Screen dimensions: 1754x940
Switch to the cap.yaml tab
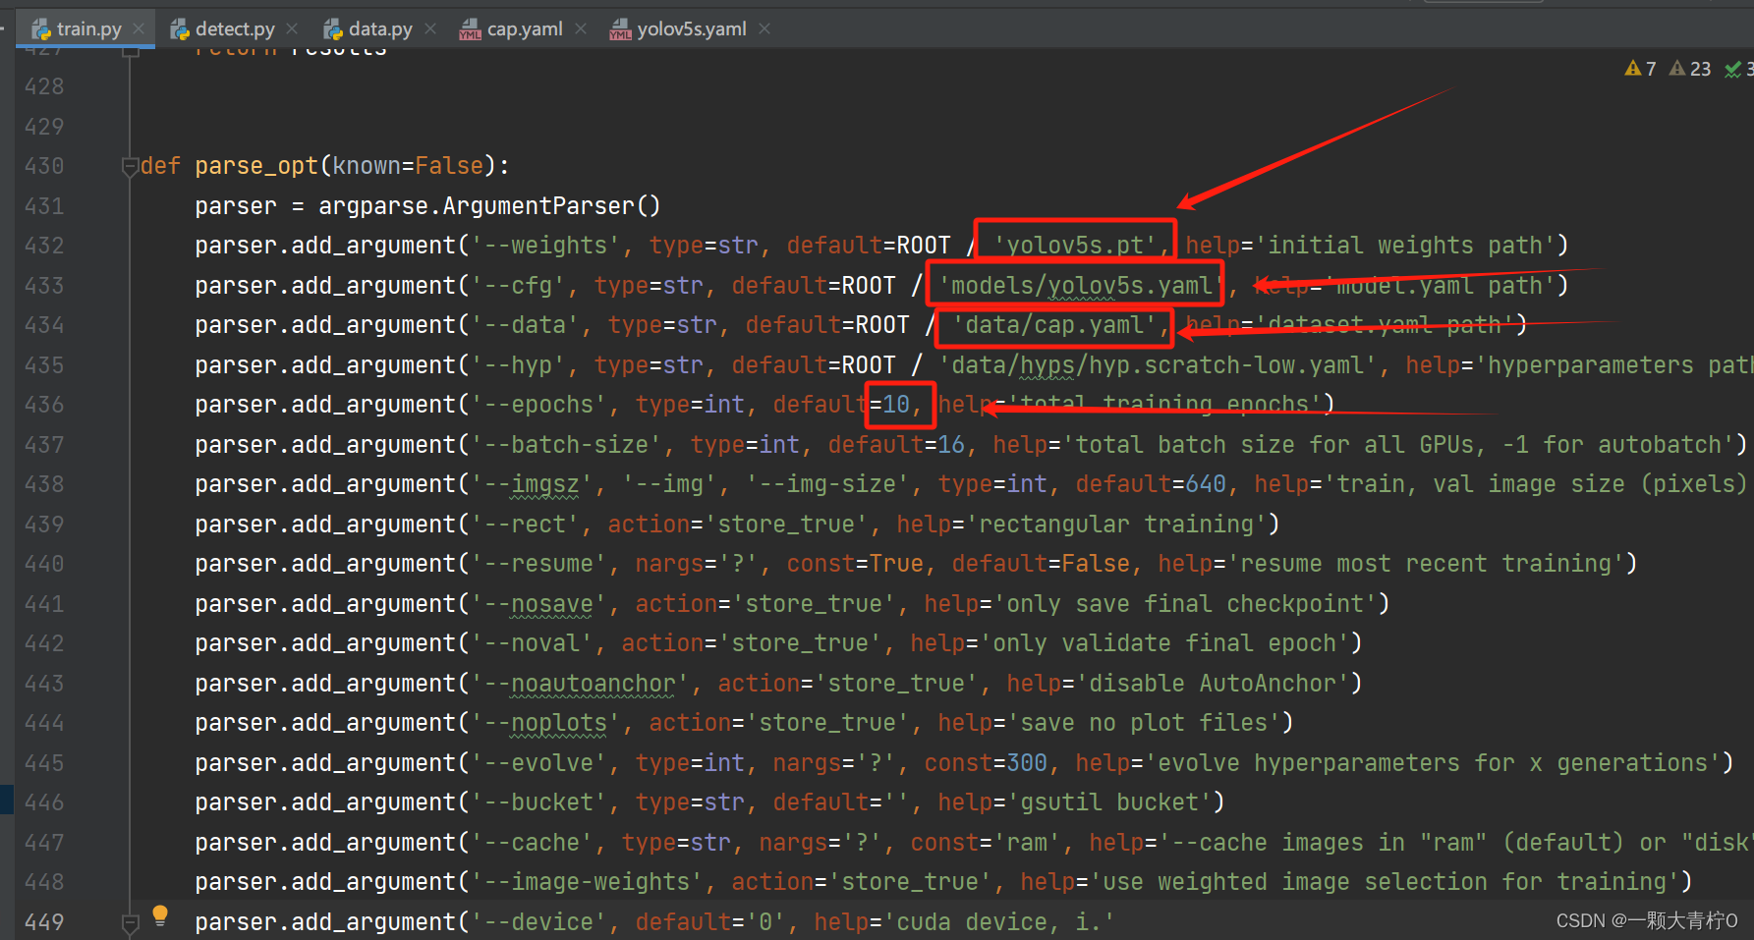click(x=525, y=28)
